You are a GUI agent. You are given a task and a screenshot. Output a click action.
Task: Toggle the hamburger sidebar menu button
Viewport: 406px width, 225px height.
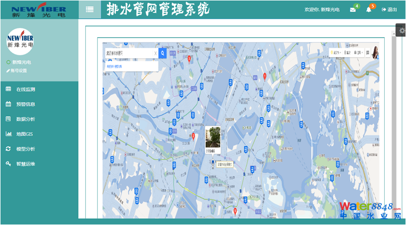[90, 9]
